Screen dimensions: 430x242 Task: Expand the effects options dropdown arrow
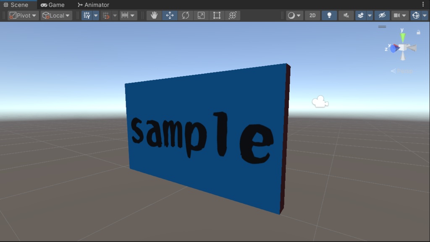[370, 16]
